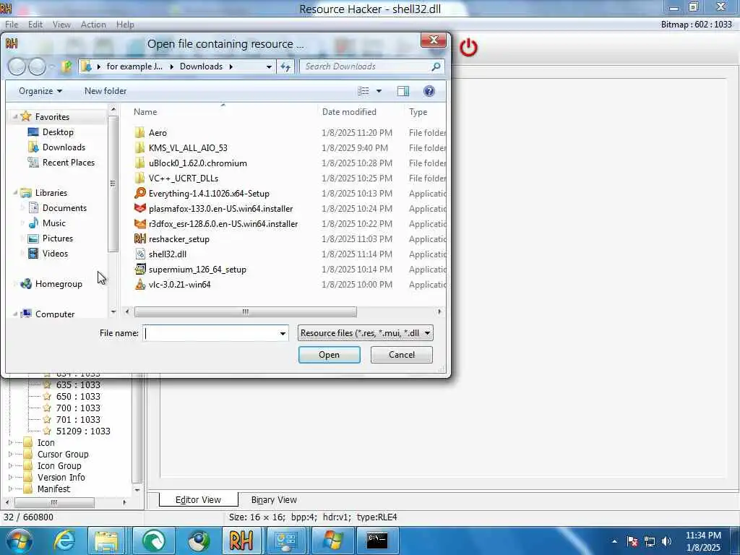The height and width of the screenshot is (555, 740).
Task: Collapse the Libraries group
Action: click(x=15, y=192)
